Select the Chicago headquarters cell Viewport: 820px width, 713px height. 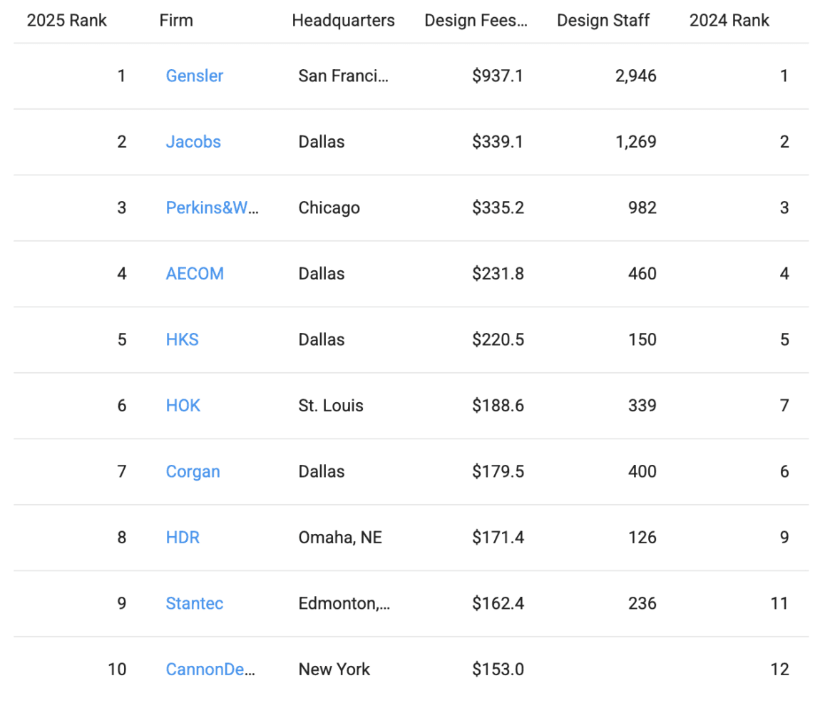pos(329,207)
